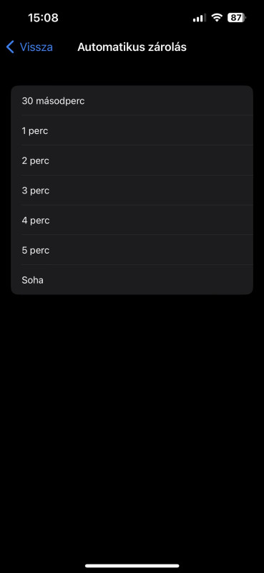
Task: Choose 1 perc auto-lock
Action: pyautogui.click(x=132, y=130)
